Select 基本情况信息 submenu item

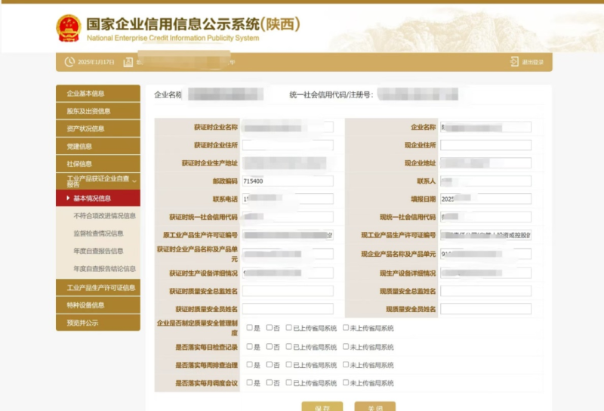(98, 198)
